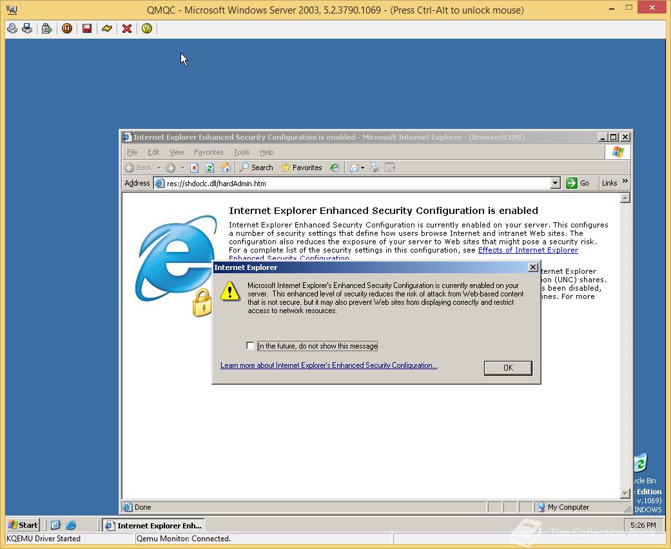The width and height of the screenshot is (671, 549).
Task: Select Internet Explorer Enh... taskbar button
Action: 153,525
